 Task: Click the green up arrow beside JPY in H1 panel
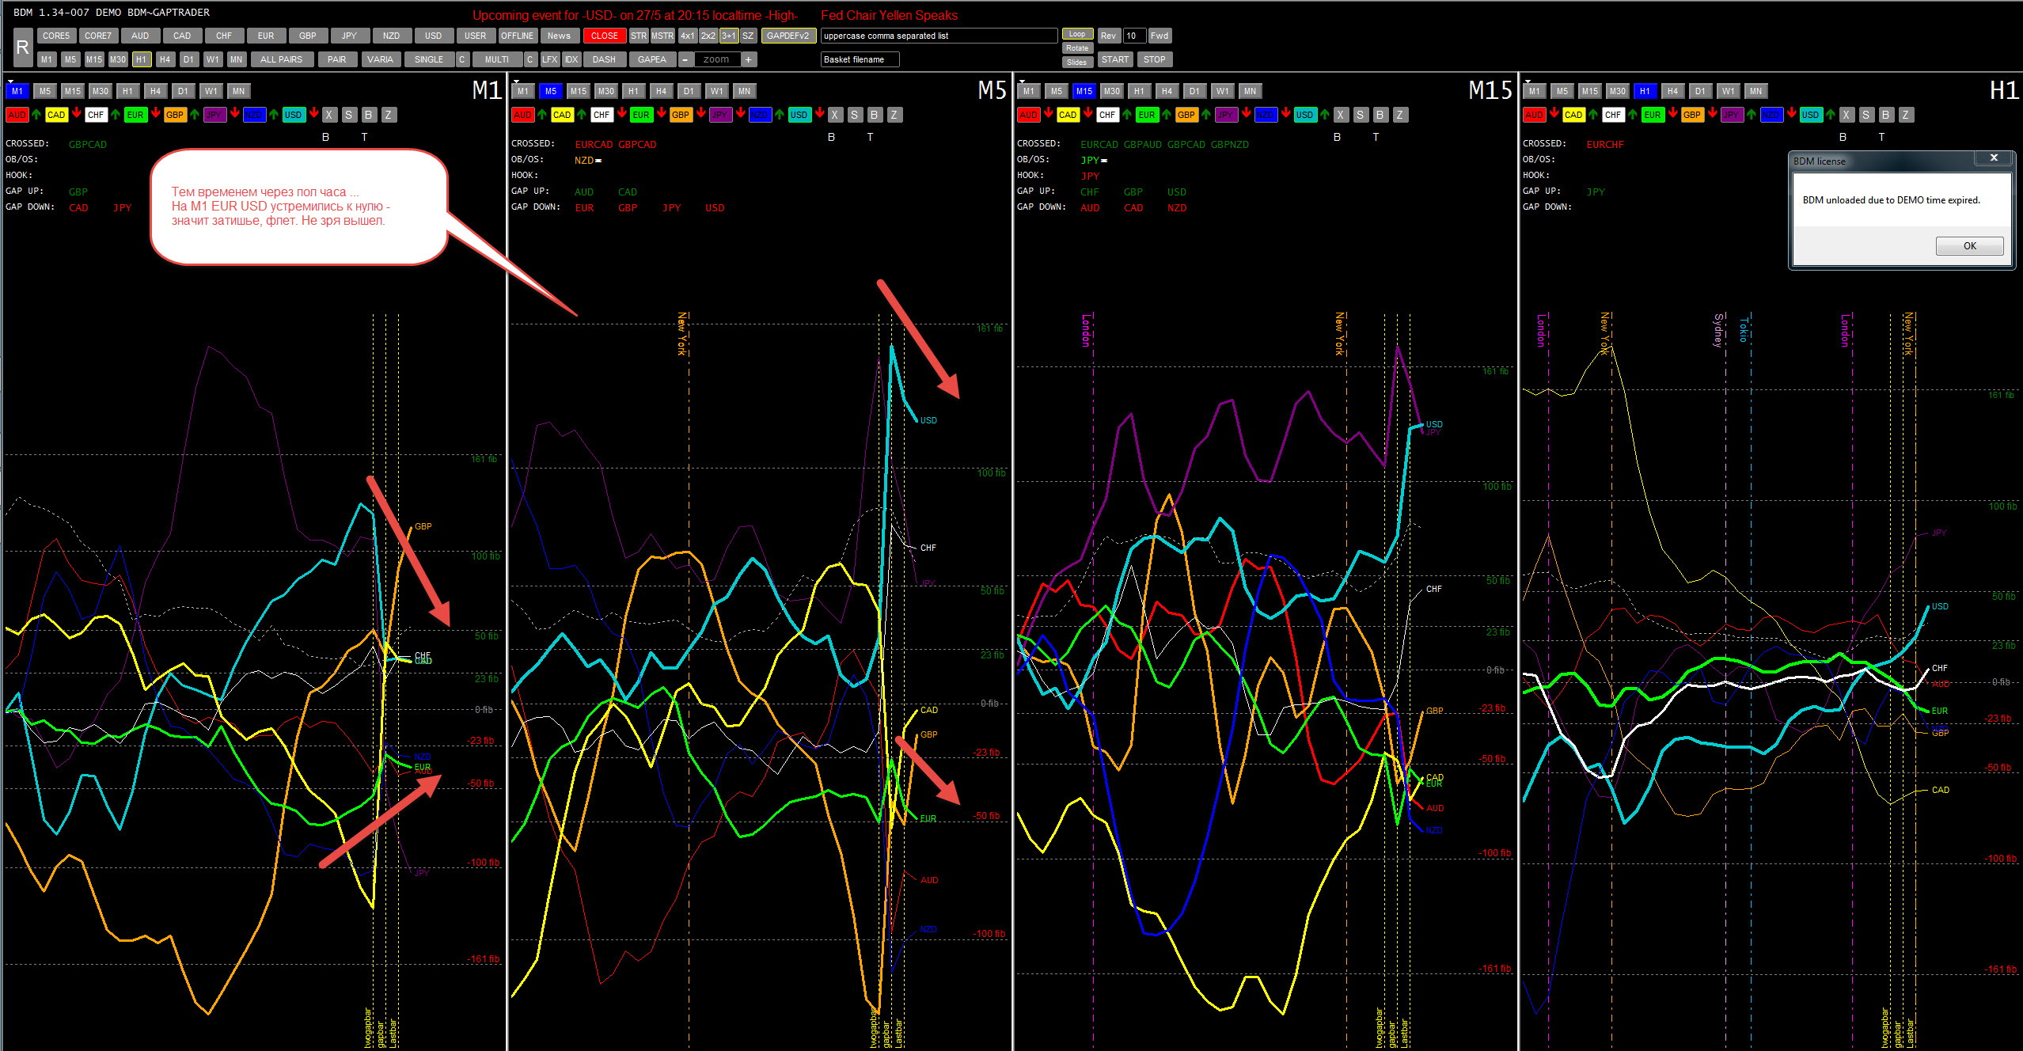click(x=1752, y=114)
